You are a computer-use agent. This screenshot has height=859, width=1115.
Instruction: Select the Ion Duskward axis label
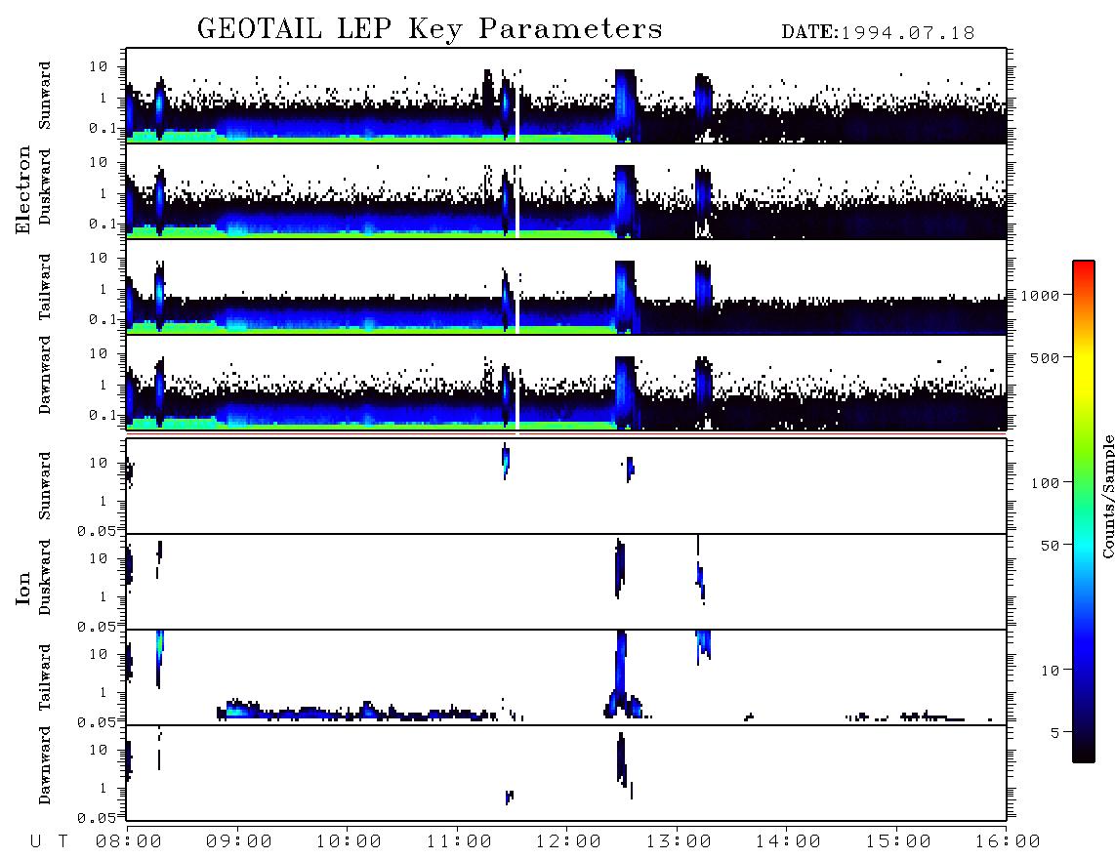pyautogui.click(x=45, y=577)
